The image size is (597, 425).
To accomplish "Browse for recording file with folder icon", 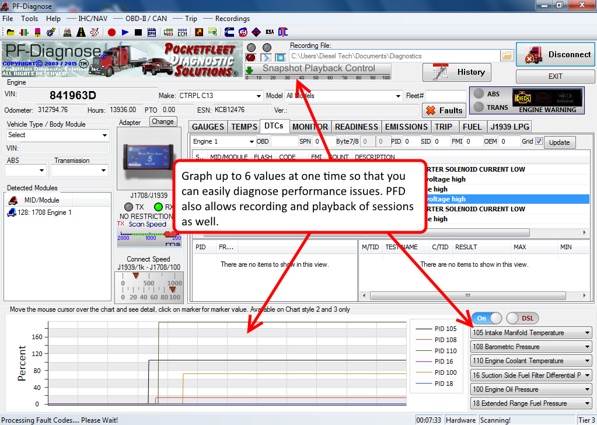I will [507, 56].
